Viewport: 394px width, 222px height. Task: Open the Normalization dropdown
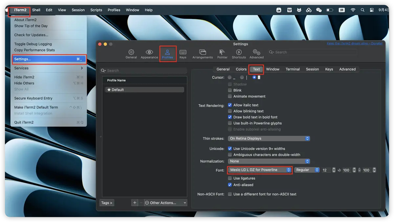pos(269,161)
